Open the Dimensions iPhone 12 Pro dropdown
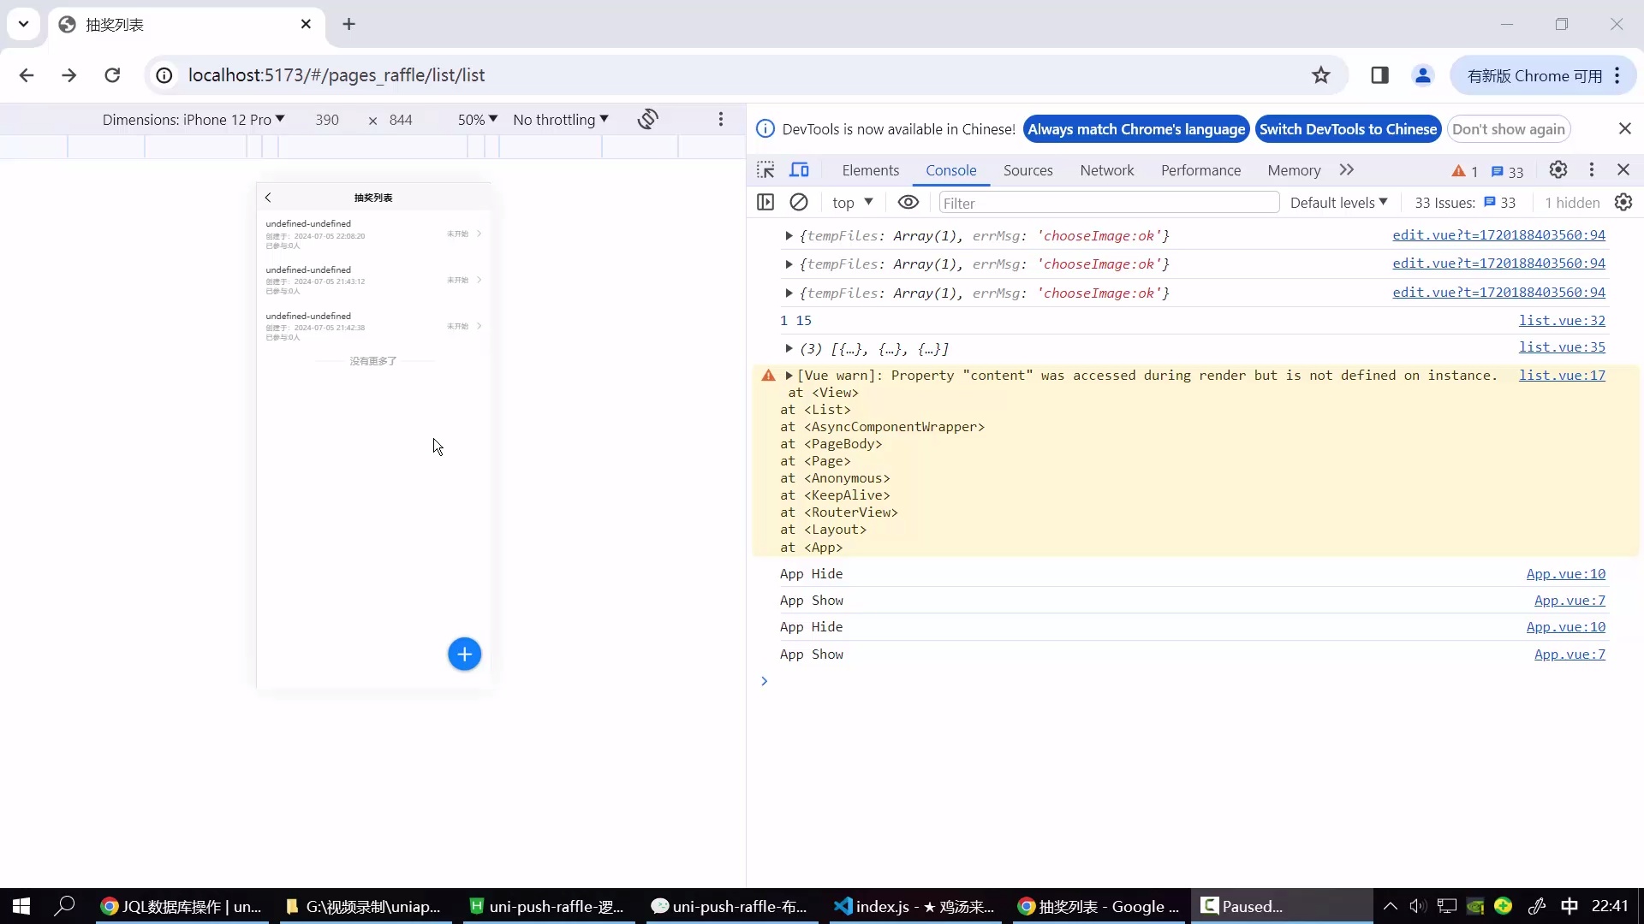 [194, 120]
